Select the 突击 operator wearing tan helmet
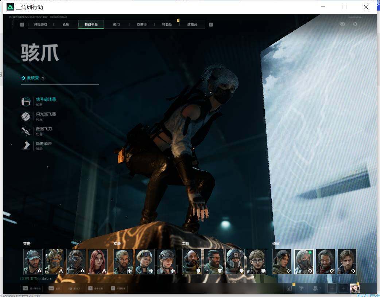Image resolution: width=380 pixels, height=297 pixels. click(x=55, y=262)
